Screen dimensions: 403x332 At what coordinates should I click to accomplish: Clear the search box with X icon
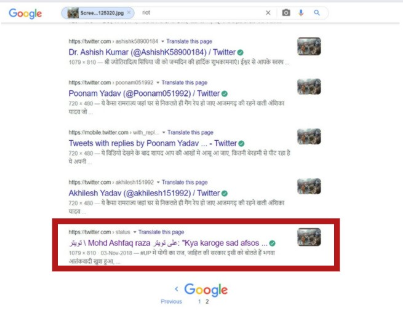pos(268,13)
